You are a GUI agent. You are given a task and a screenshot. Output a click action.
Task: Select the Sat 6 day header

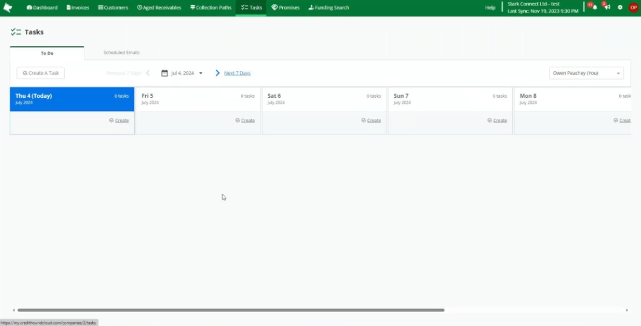(324, 99)
